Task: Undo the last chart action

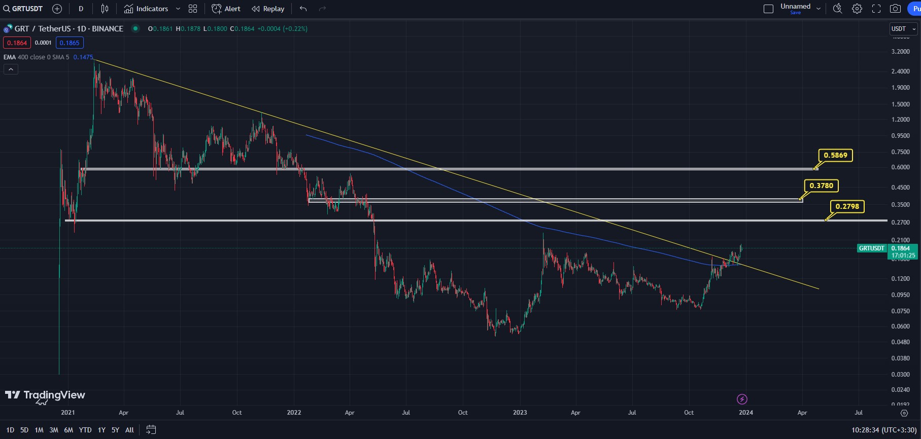Action: [x=303, y=9]
